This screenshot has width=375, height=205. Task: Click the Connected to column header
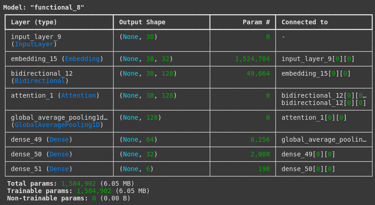coord(304,22)
